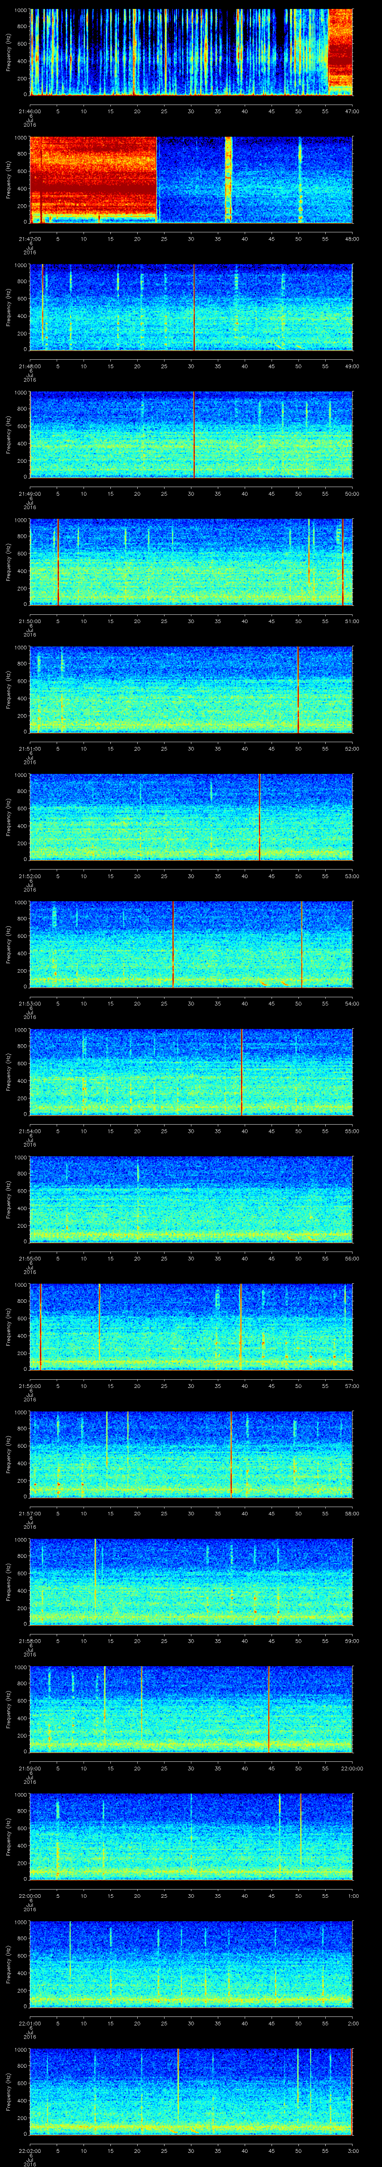Choose the spectrogram panel starting 22:01:00
The width and height of the screenshot is (382, 2167).
(x=191, y=1965)
